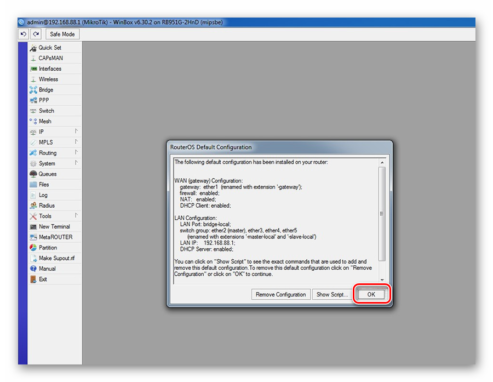The height and width of the screenshot is (382, 493).
Task: Open the Log menu item
Action: (x=43, y=195)
